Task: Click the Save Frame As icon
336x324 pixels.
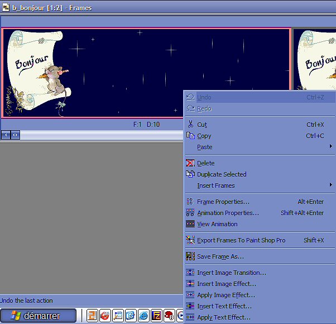Action: tap(190, 256)
